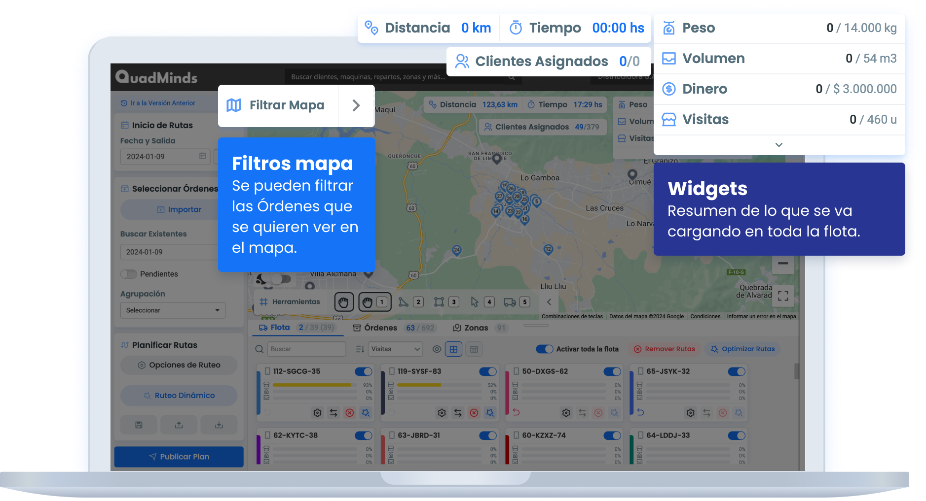Switch to grid card view icon
Viewport: 926px width, 501px height.
pyautogui.click(x=453, y=349)
